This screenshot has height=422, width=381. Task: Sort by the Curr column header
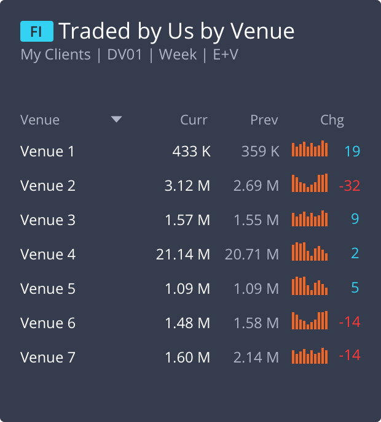click(194, 120)
